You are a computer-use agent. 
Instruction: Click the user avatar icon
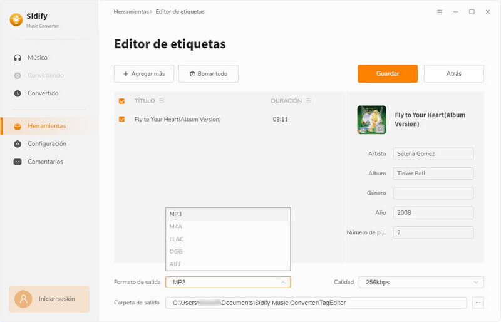23,299
